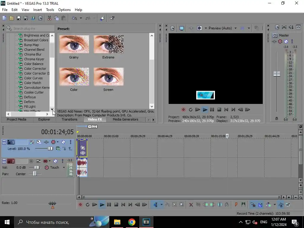
Task: Open Project Video Properties in preview toolbar
Action: (x=172, y=28)
